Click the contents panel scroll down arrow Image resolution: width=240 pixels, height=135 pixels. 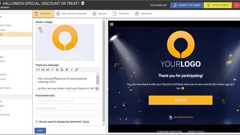point(103,124)
